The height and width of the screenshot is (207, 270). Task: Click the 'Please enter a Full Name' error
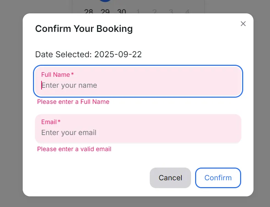73,102
